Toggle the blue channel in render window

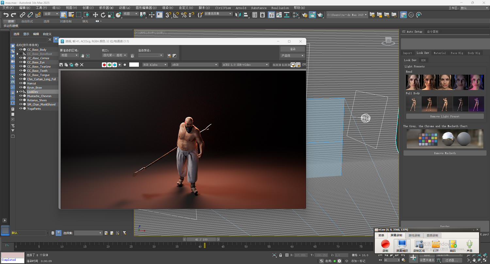click(115, 65)
